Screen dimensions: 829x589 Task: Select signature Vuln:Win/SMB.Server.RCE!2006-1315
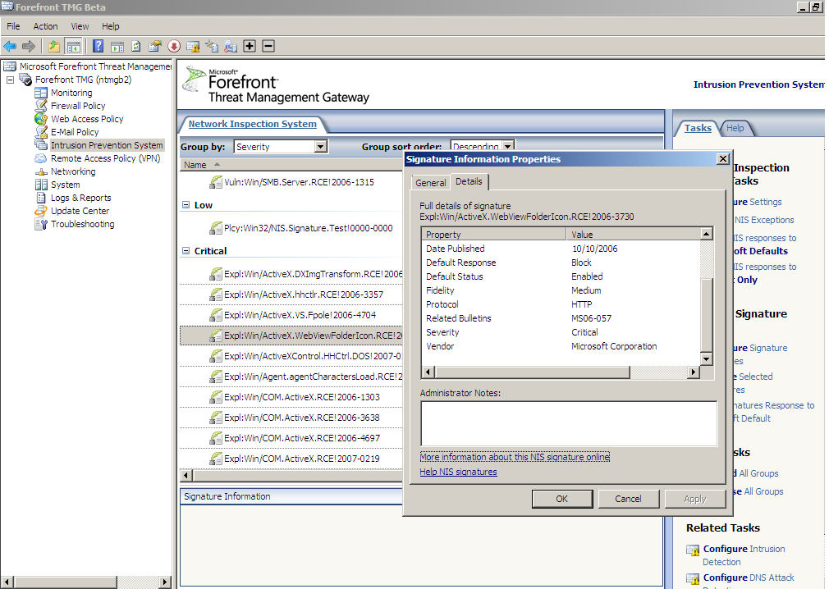[299, 182]
